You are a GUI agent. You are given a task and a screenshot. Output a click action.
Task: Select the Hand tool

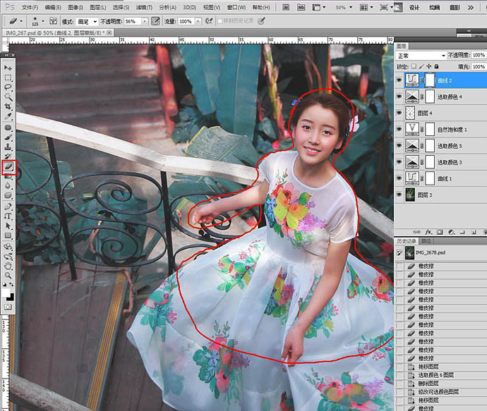(x=8, y=266)
